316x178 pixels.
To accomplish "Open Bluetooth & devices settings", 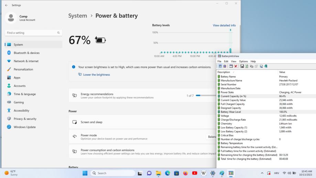I will click(33, 53).
